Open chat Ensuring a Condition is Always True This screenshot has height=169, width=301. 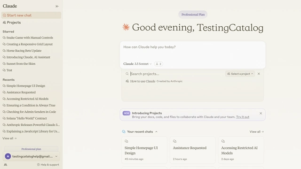(x=29, y=105)
